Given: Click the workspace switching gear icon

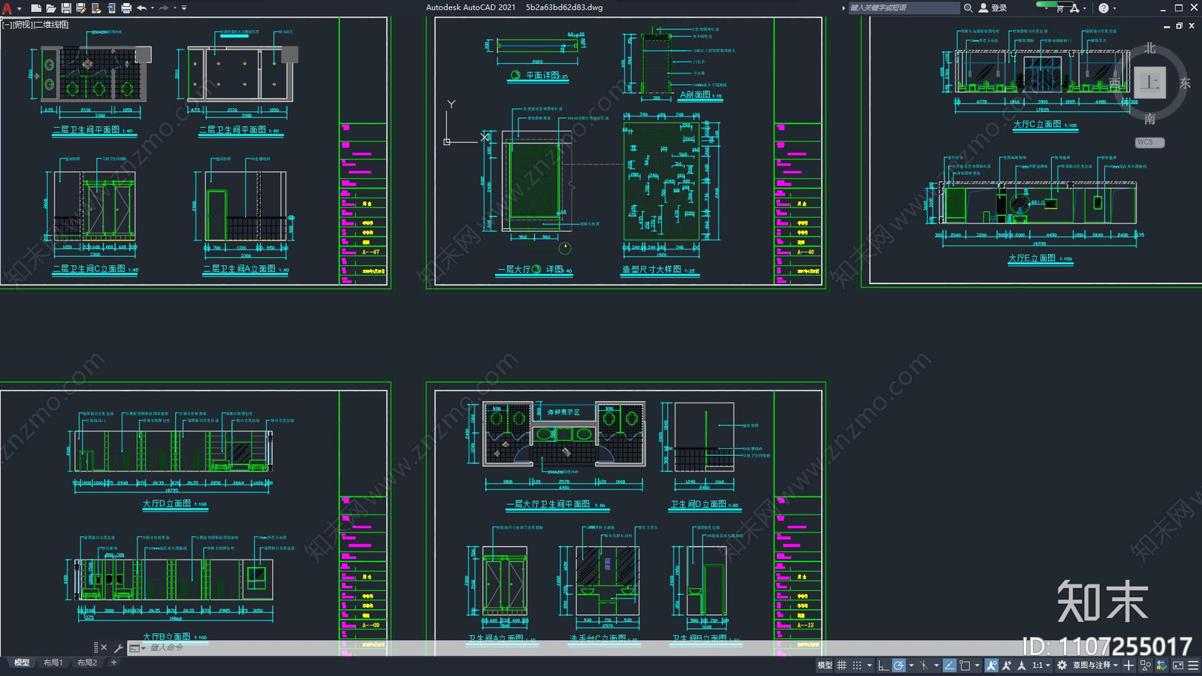Looking at the screenshot, I should tap(1062, 665).
